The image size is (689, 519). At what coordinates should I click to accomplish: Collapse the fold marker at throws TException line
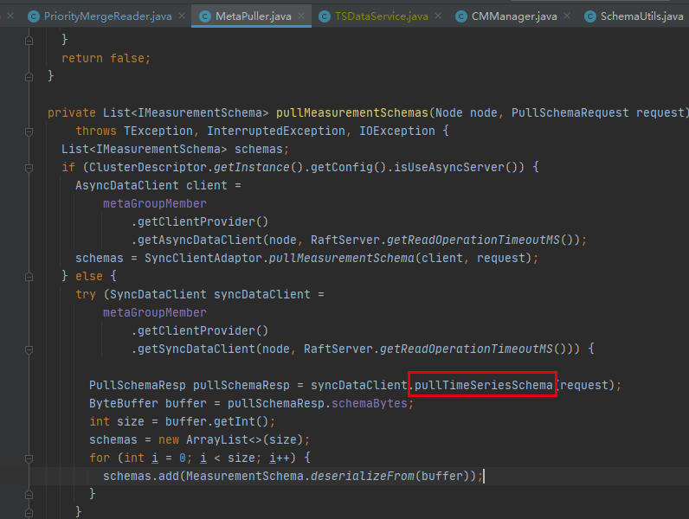click(29, 131)
